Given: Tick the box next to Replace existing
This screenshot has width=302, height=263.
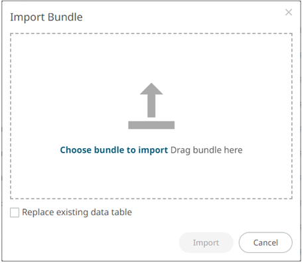Looking at the screenshot, I should coord(15,213).
